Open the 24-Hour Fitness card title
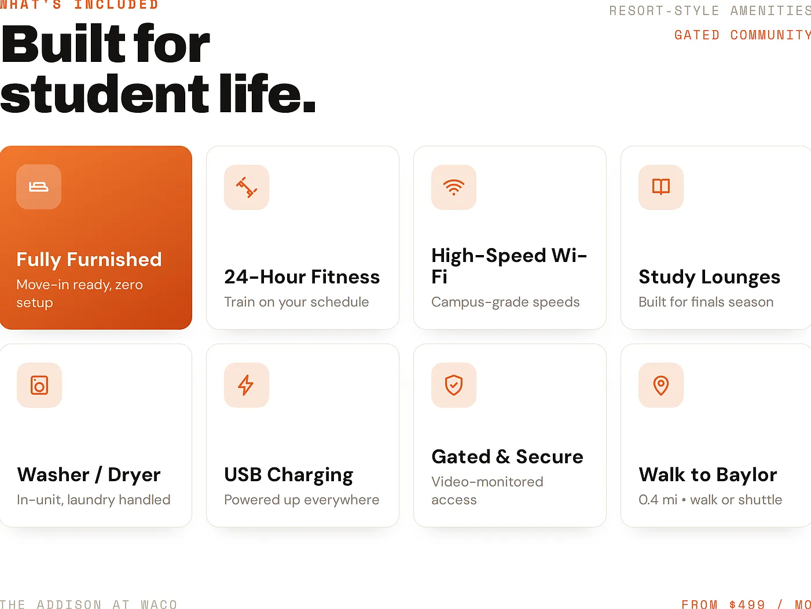Image resolution: width=811 pixels, height=609 pixels. click(302, 277)
